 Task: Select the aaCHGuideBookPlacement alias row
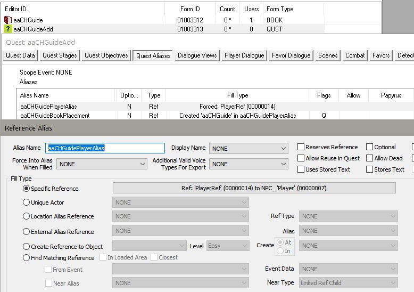pyautogui.click(x=55, y=116)
